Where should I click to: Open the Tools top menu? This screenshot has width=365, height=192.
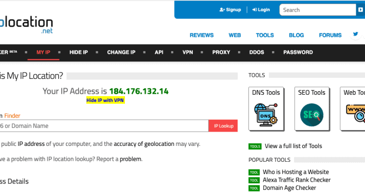pyautogui.click(x=265, y=35)
